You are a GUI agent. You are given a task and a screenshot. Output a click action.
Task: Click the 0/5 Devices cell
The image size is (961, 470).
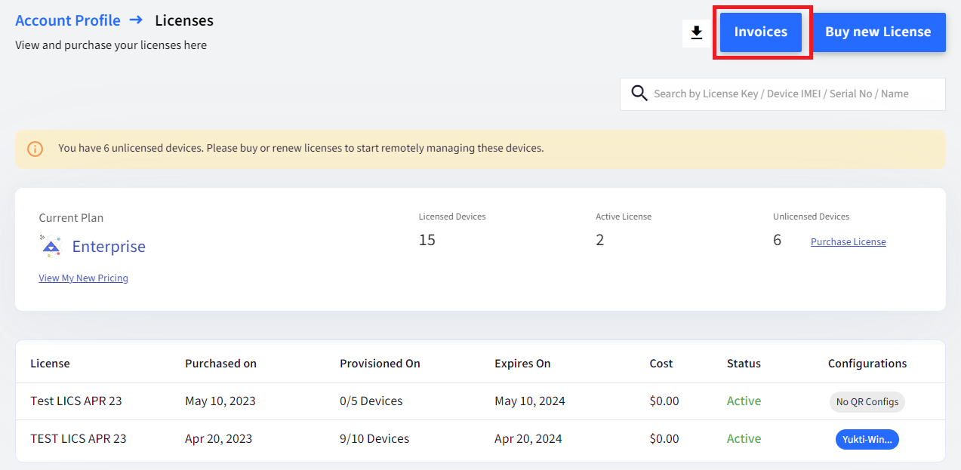(x=372, y=401)
